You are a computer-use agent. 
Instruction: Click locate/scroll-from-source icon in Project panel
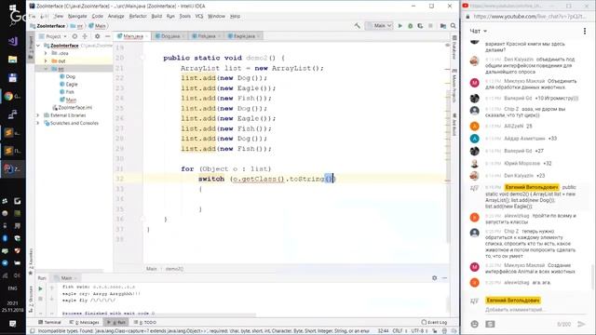pos(74,36)
